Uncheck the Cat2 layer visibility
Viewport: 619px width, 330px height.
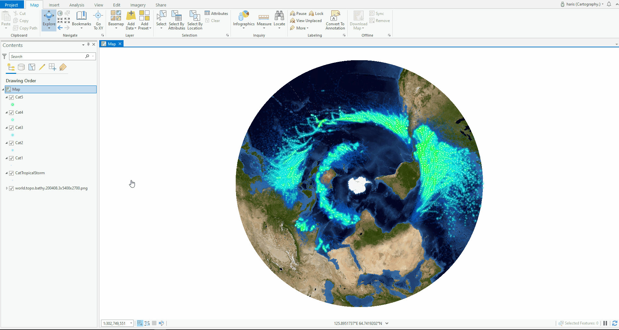click(x=11, y=143)
